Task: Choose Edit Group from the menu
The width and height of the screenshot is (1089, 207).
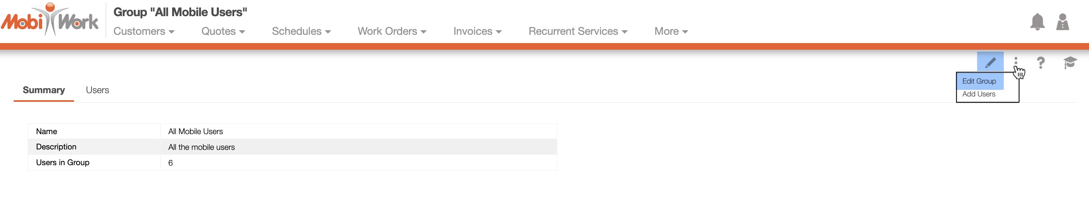Action: click(x=979, y=81)
